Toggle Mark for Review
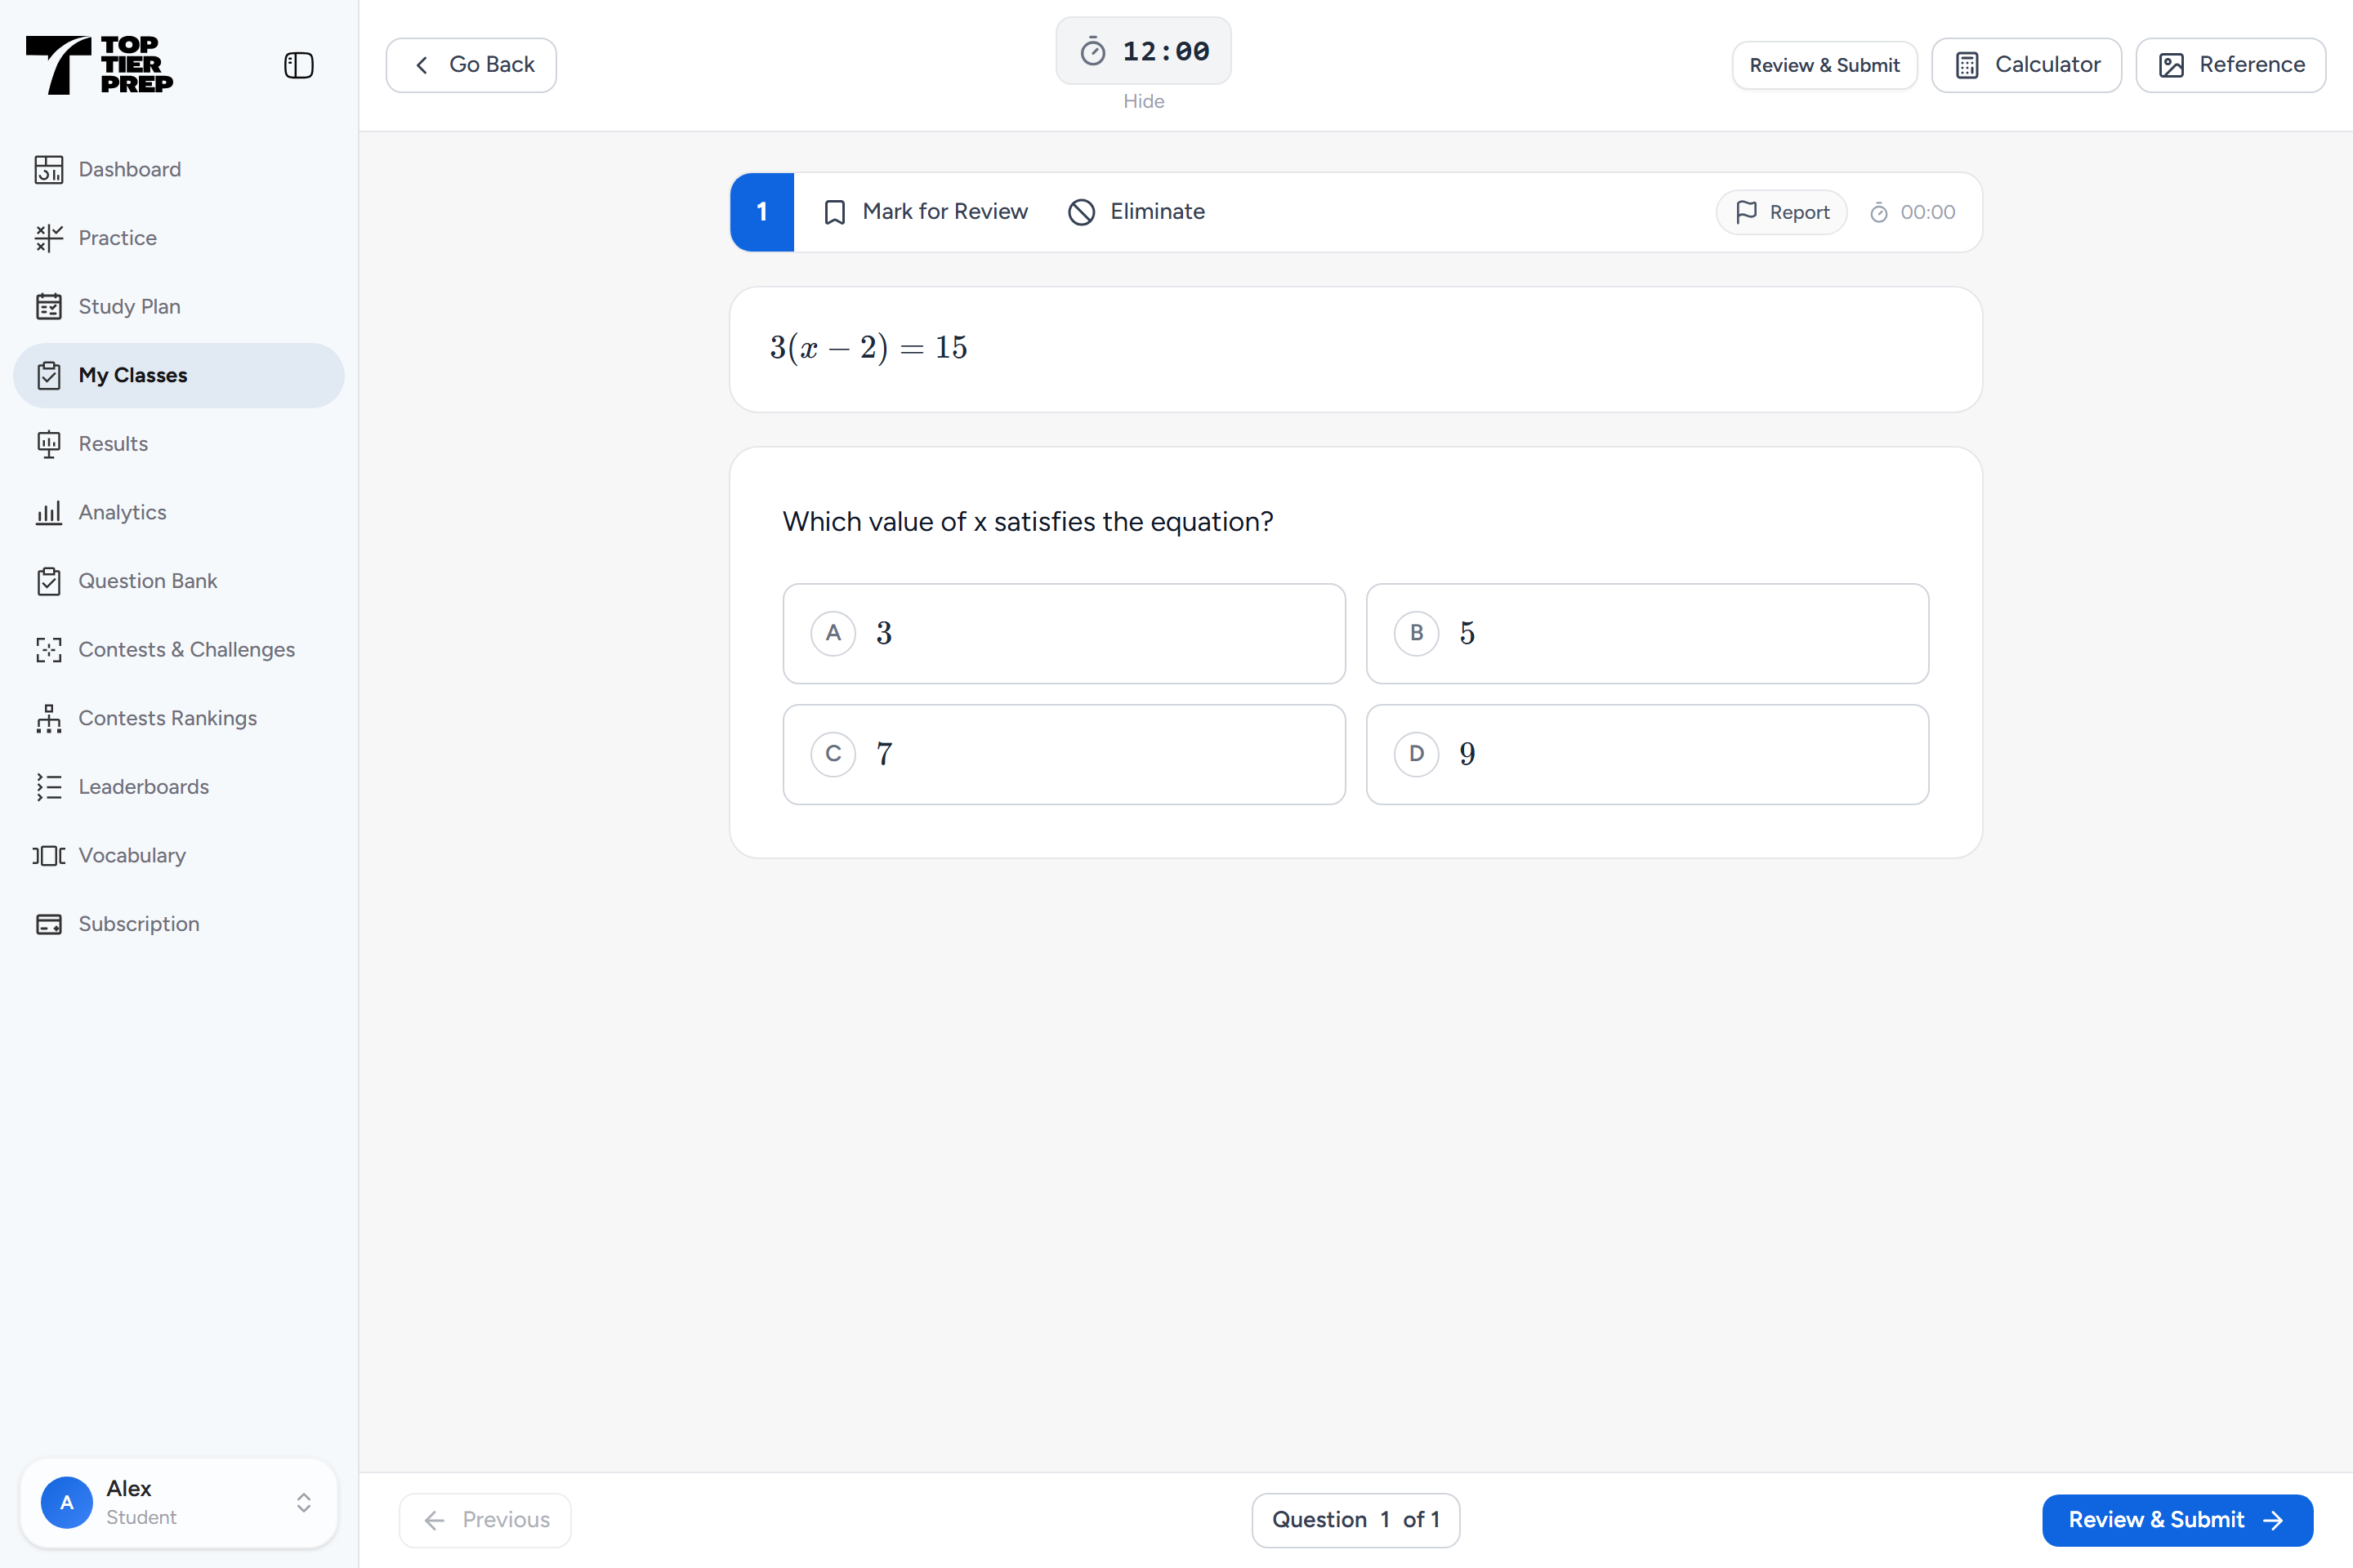Screen dimensions: 2353x1568 click(x=926, y=212)
